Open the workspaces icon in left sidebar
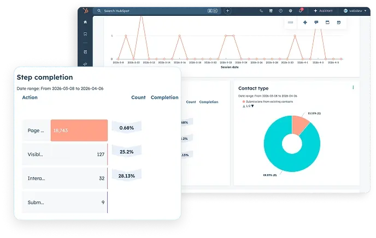The height and width of the screenshot is (238, 376). pos(85,52)
